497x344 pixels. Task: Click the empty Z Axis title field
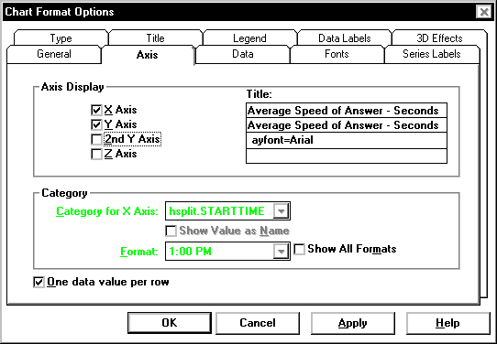pyautogui.click(x=347, y=156)
